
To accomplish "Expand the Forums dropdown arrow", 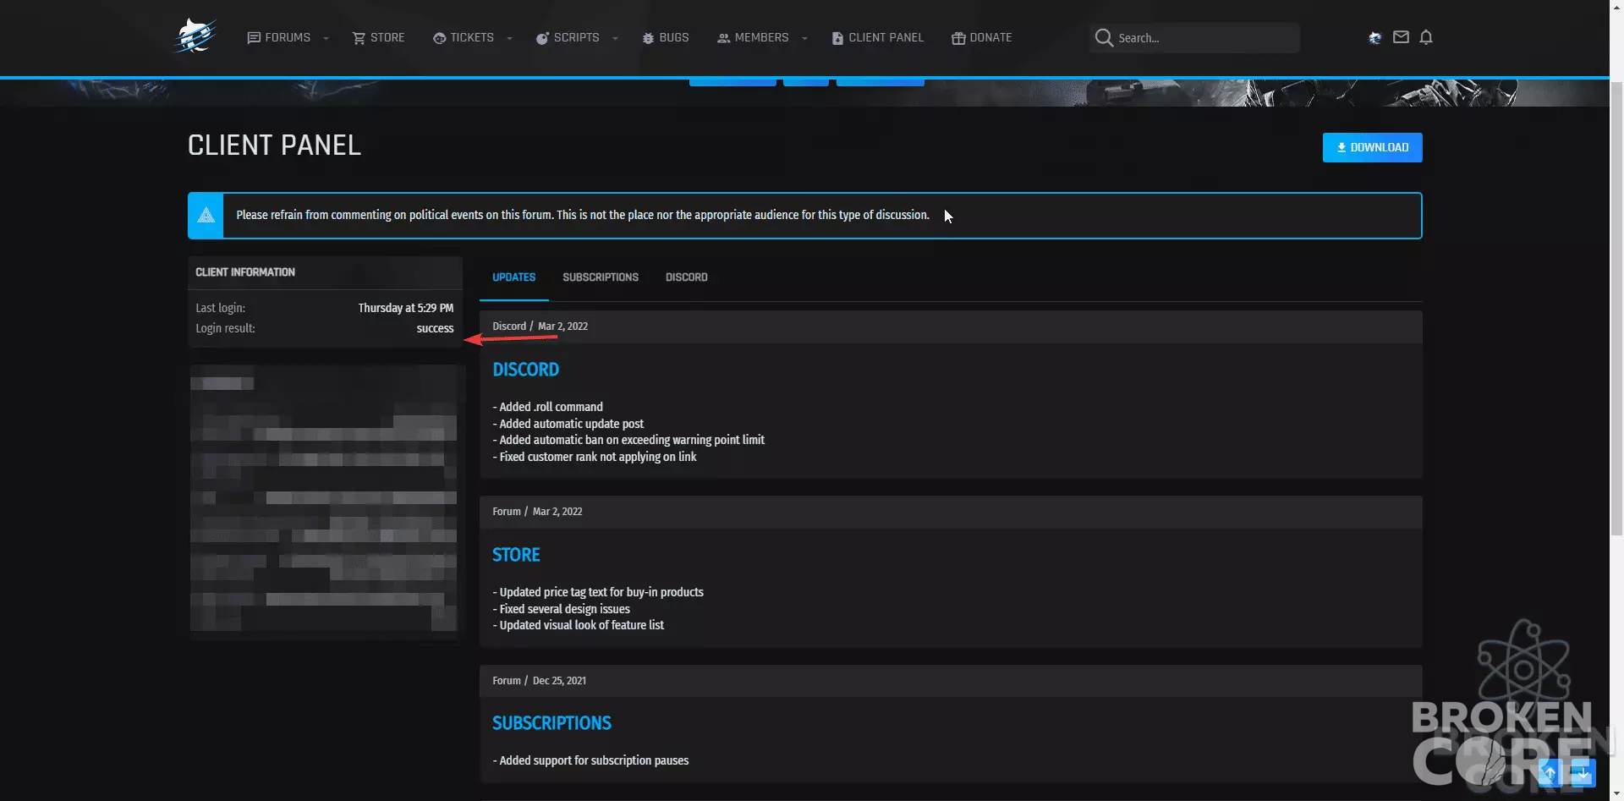I will click(326, 38).
